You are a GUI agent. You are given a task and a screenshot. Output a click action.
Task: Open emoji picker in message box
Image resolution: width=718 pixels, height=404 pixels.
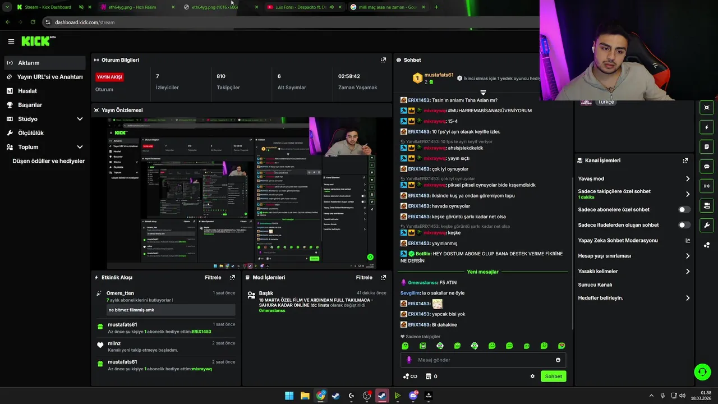(558, 360)
